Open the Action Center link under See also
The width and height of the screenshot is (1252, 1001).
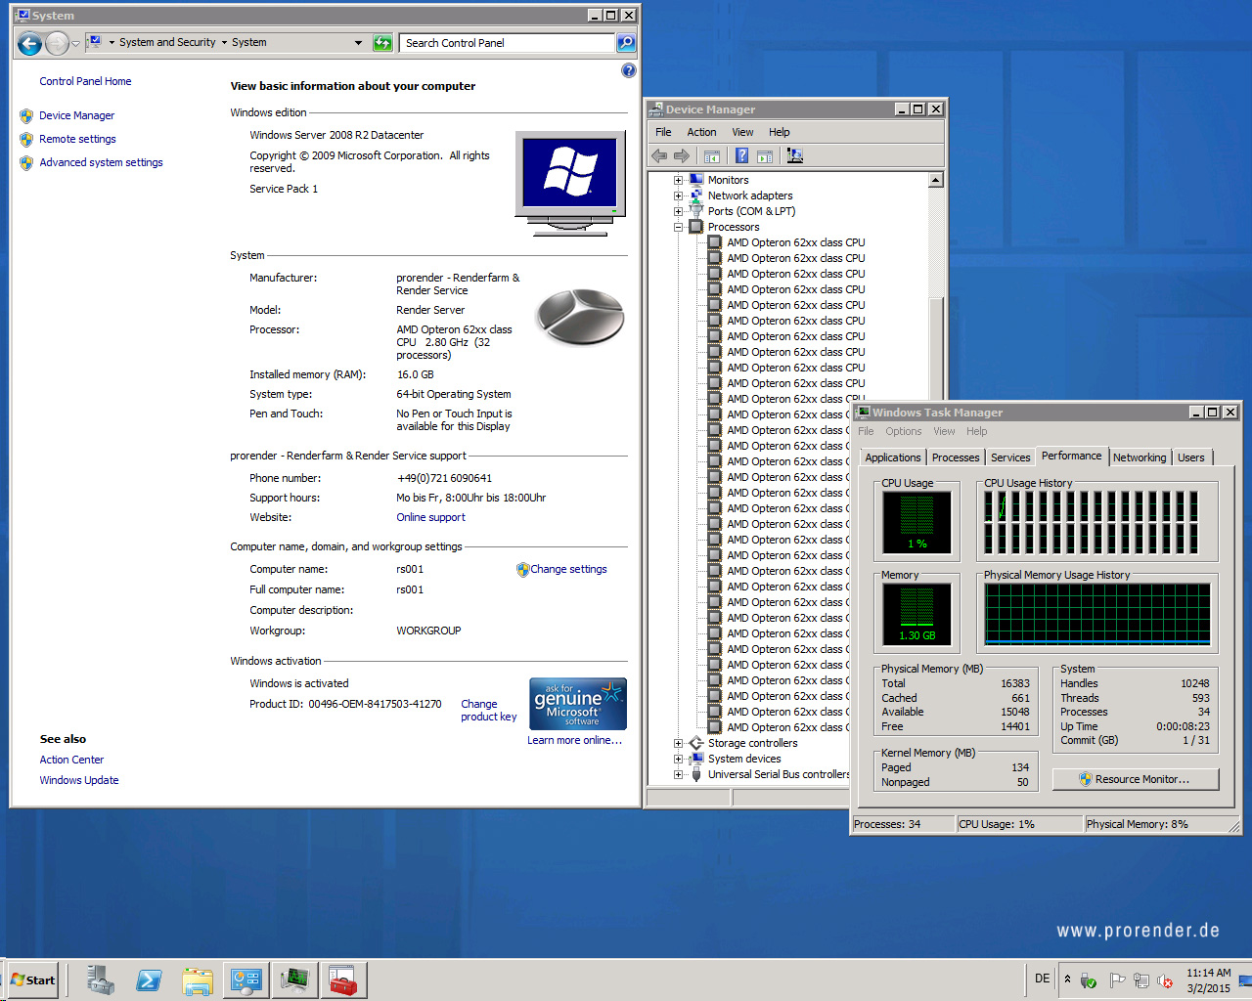coord(71,760)
